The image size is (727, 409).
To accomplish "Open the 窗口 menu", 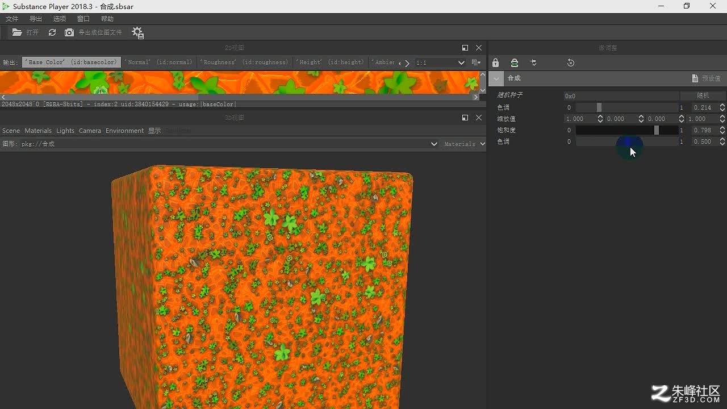I will coord(83,19).
